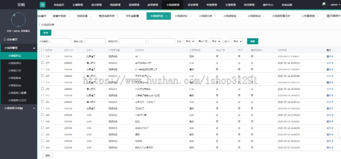Screen dimensions: 341x159
Task: Open the 操作 plus menu for row 164
Action: click(x=330, y=148)
